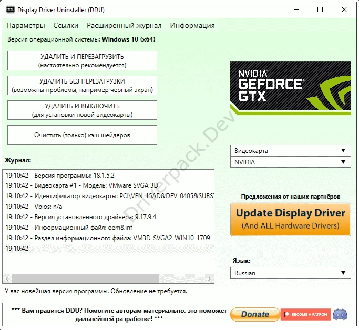The height and width of the screenshot is (330, 359).
Task: Select the dashed separator log row
Action: [108, 249]
